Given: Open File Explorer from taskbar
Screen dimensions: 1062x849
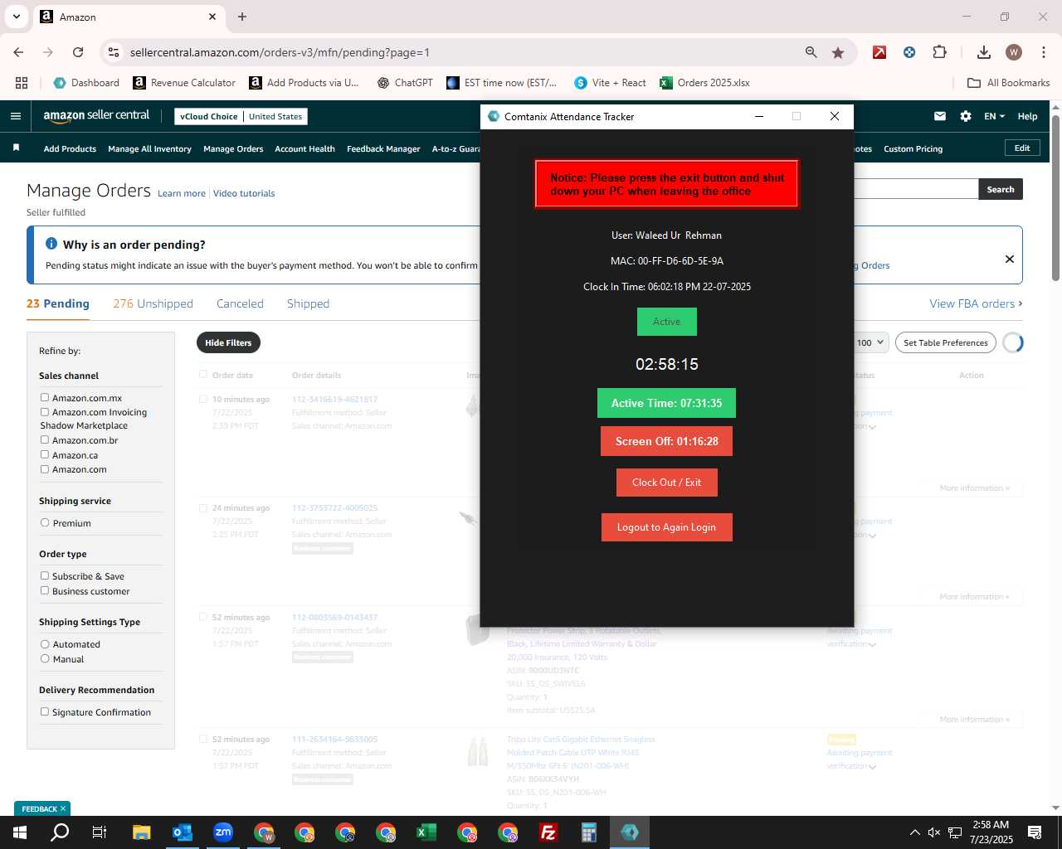Looking at the screenshot, I should click(x=141, y=832).
